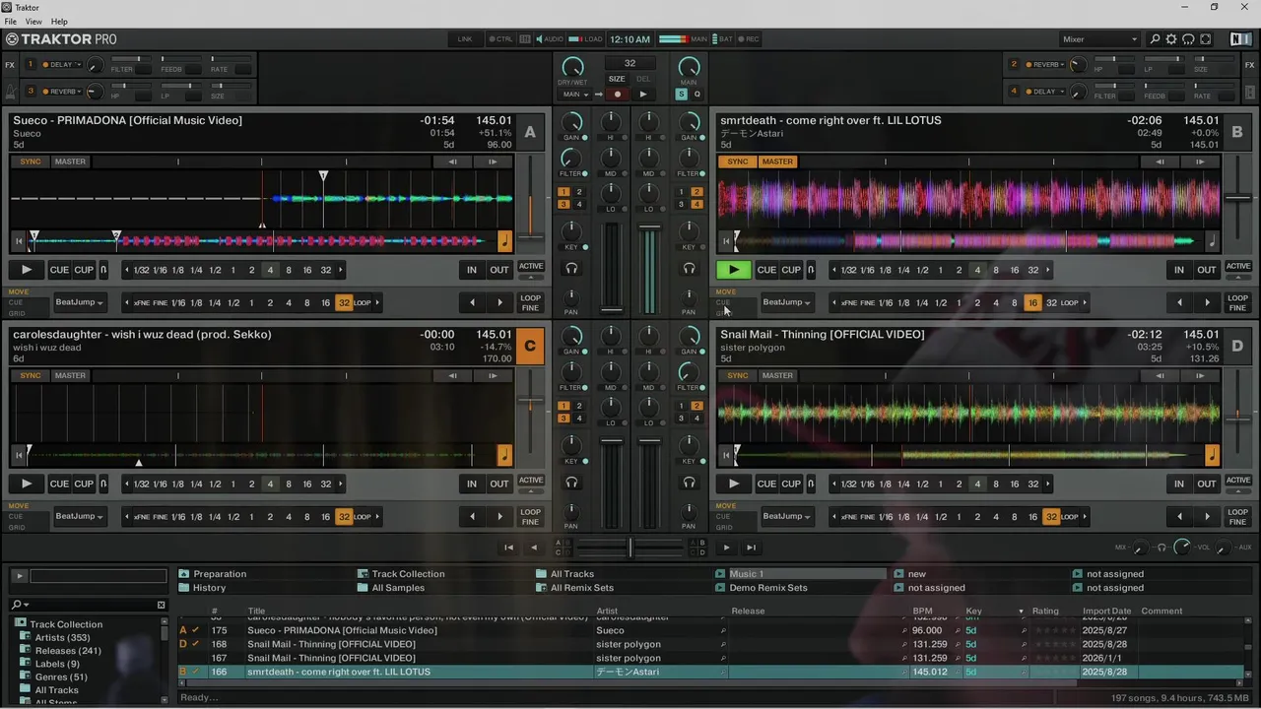1261x709 pixels.
Task: Click deck A flux mode icon
Action: point(103,270)
